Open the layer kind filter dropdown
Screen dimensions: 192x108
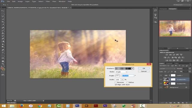pos(164,66)
